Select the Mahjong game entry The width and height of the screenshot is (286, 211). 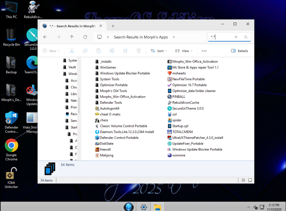tap(106, 155)
